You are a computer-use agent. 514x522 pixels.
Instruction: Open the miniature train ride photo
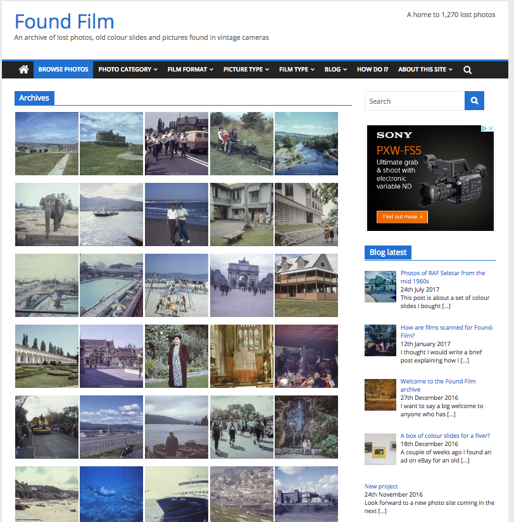point(242,144)
